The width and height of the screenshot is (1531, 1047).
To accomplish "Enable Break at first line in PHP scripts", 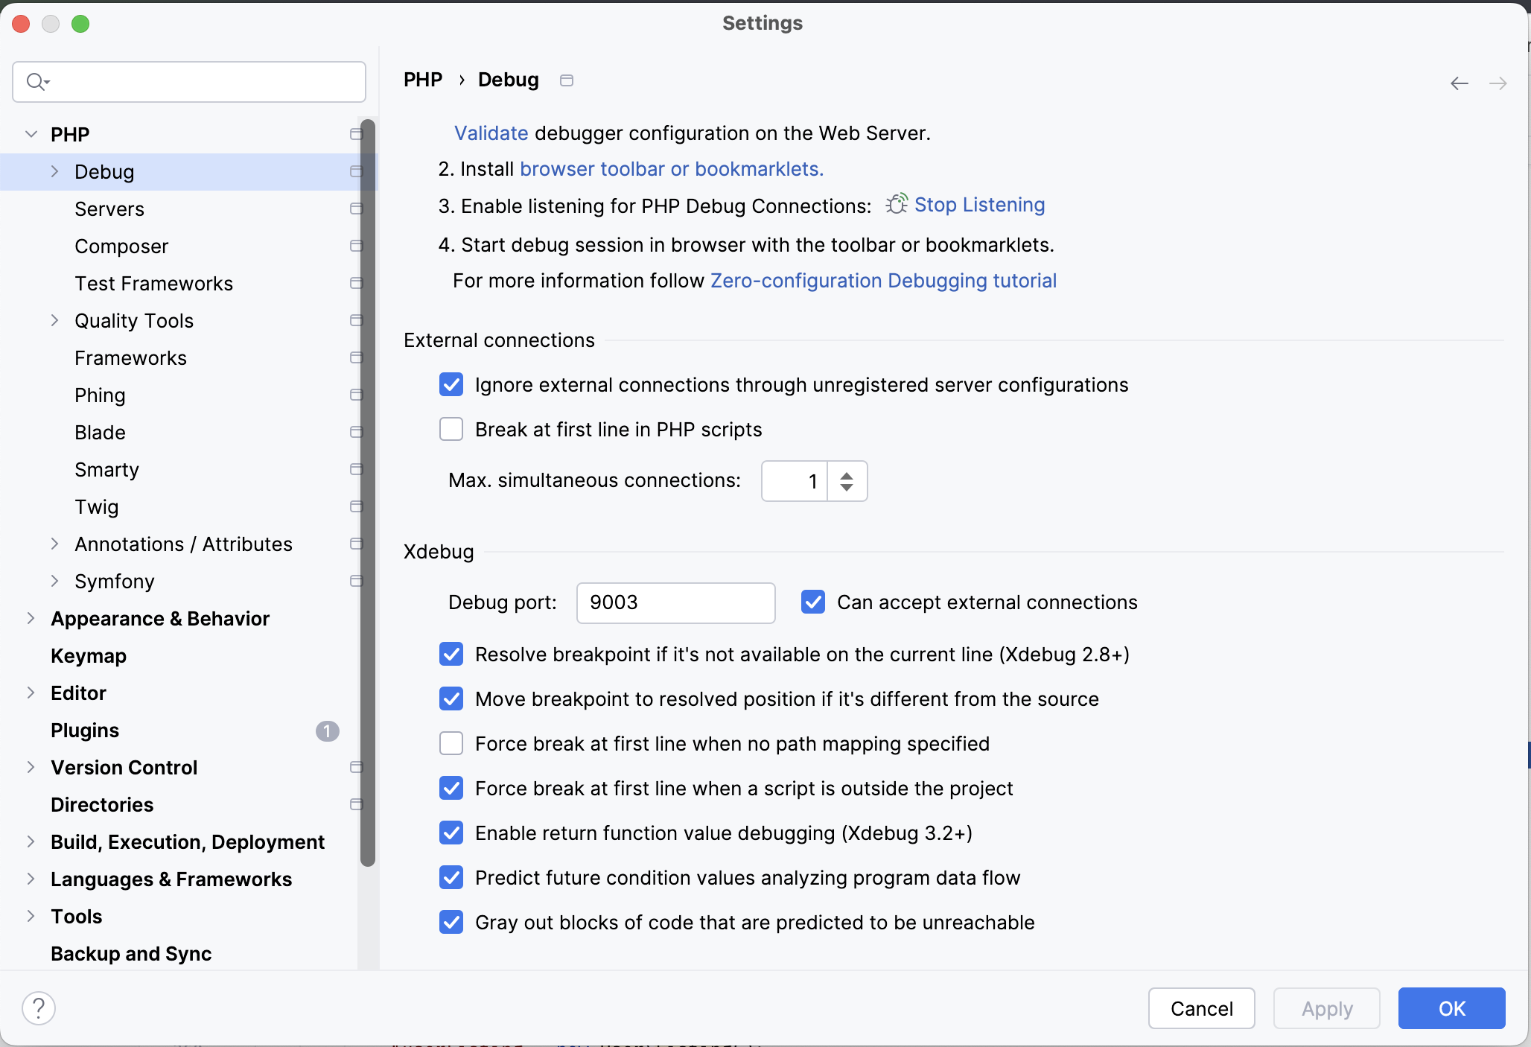I will click(451, 430).
